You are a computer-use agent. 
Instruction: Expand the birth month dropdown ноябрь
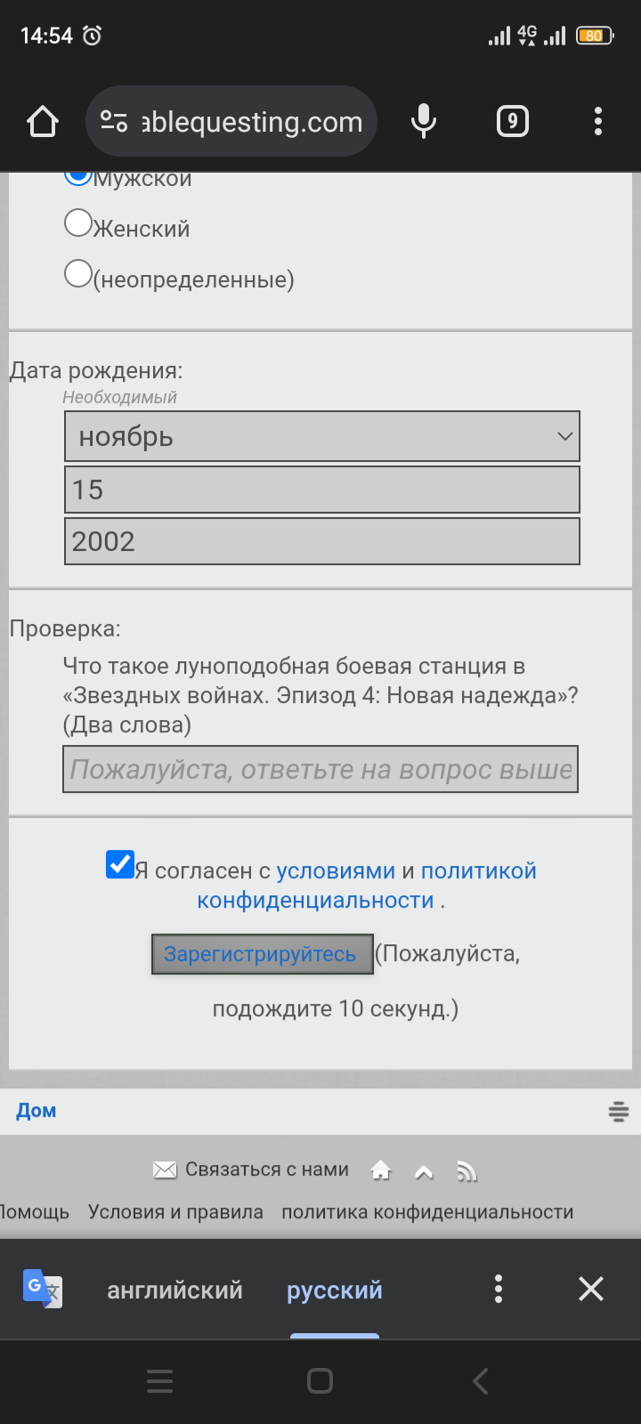click(x=322, y=437)
